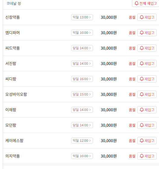This screenshot has width=159, height=169.
Task: Click 재입고 bell for 엠디파머
Action: pyautogui.click(x=147, y=33)
